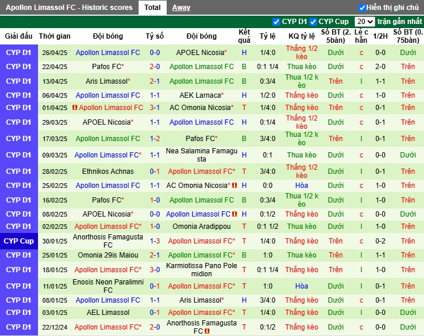The width and height of the screenshot is (424, 336).
Task: Uncheck the CYP Cup filter checkbox
Action: (313, 22)
